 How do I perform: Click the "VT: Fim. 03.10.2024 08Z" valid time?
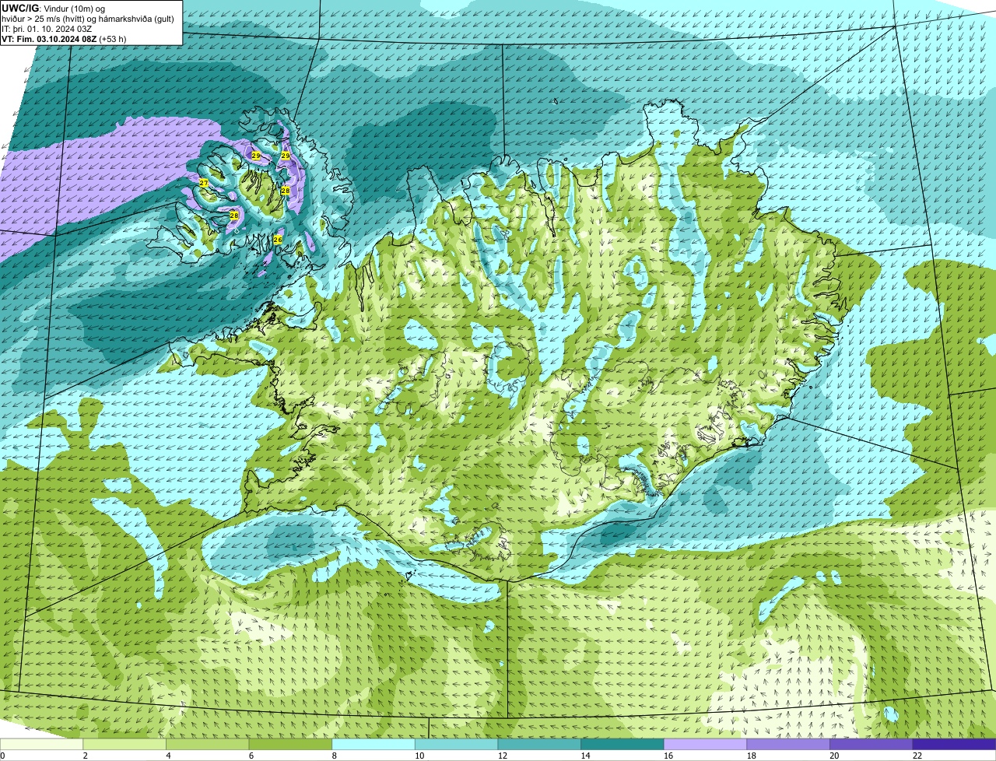tap(48, 39)
